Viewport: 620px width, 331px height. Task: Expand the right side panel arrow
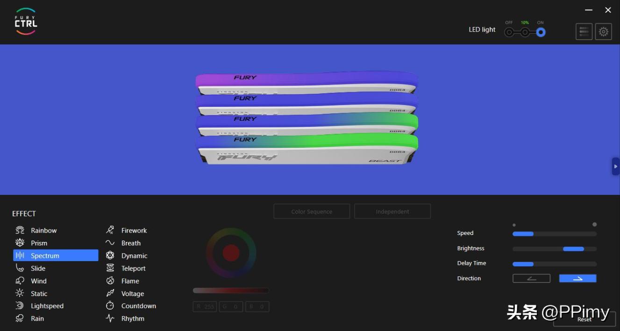click(x=616, y=166)
